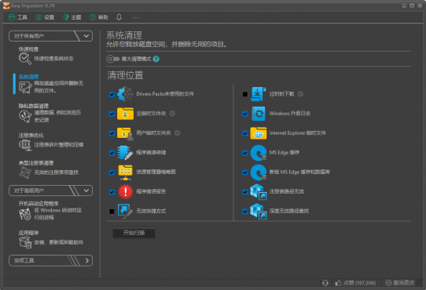
Task: Uncheck the invalid registry paths checkbox
Action: coord(244,192)
